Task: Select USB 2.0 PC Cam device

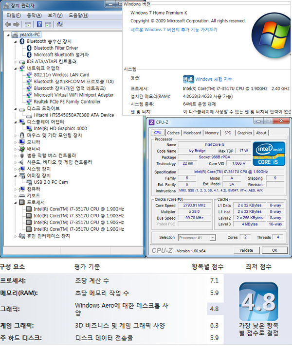Action: (51, 182)
